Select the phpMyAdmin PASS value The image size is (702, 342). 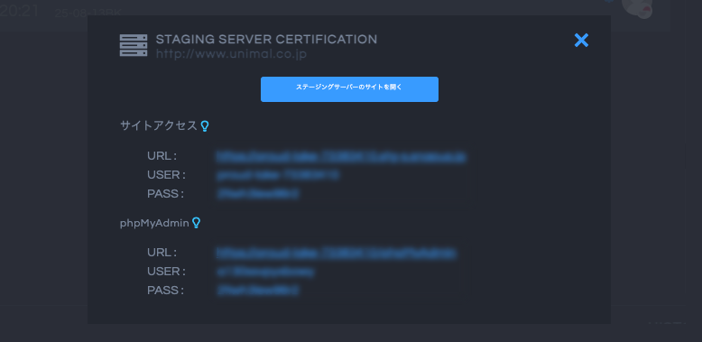tap(257, 291)
